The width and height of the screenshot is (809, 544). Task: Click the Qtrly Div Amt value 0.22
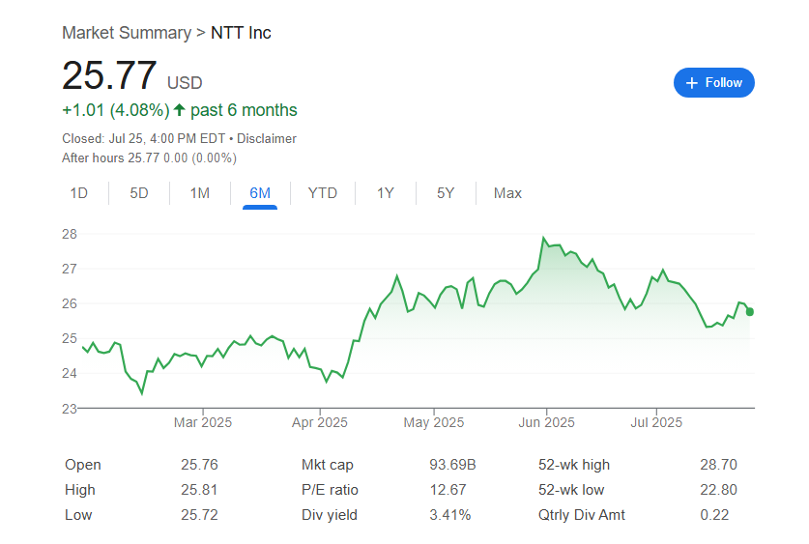point(714,515)
